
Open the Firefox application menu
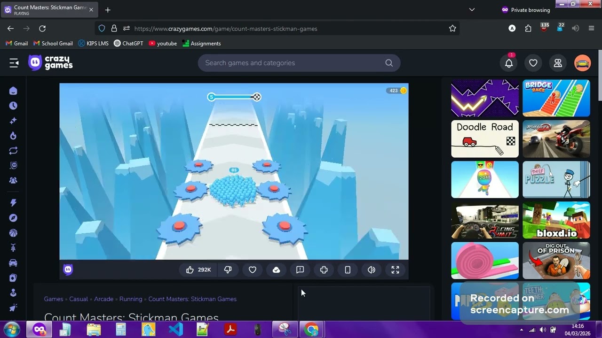click(x=591, y=29)
